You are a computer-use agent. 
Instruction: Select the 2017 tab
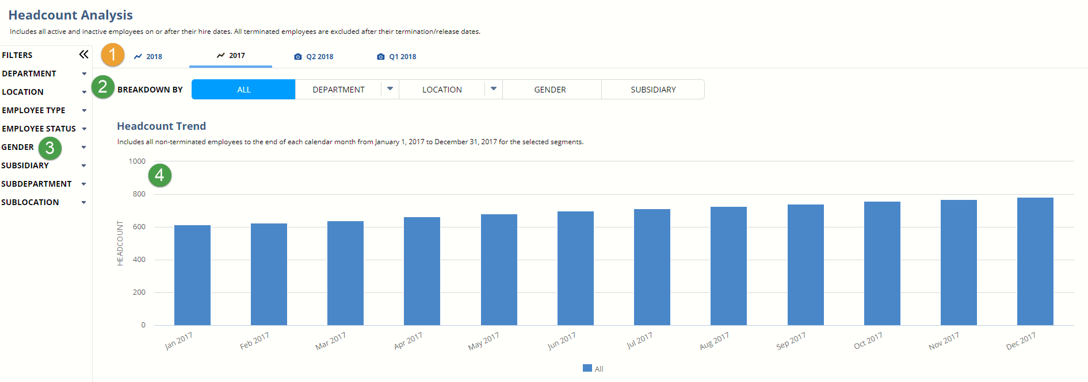(x=231, y=56)
